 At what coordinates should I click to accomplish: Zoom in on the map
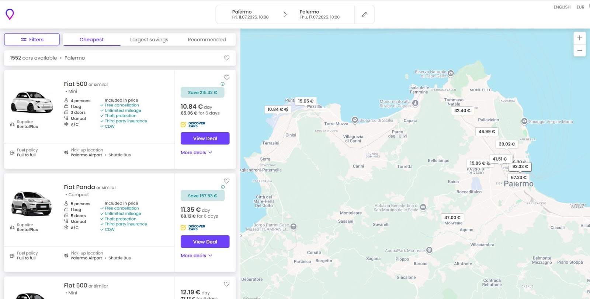pos(580,38)
